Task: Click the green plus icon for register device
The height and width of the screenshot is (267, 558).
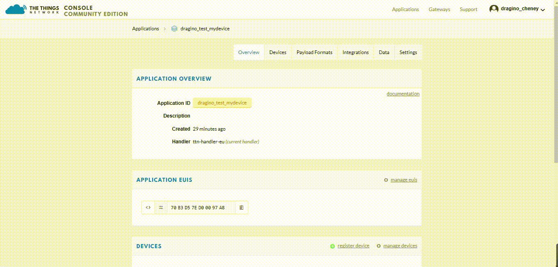Action: tap(332, 246)
